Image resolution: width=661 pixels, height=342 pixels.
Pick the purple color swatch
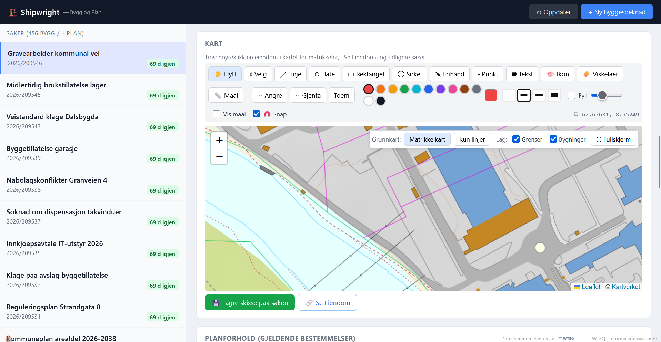point(441,89)
